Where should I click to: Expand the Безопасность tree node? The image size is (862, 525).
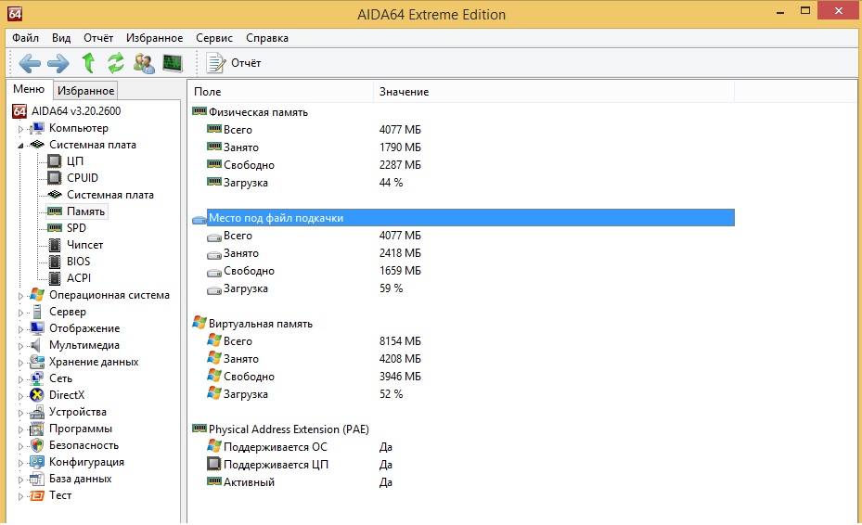point(20,446)
